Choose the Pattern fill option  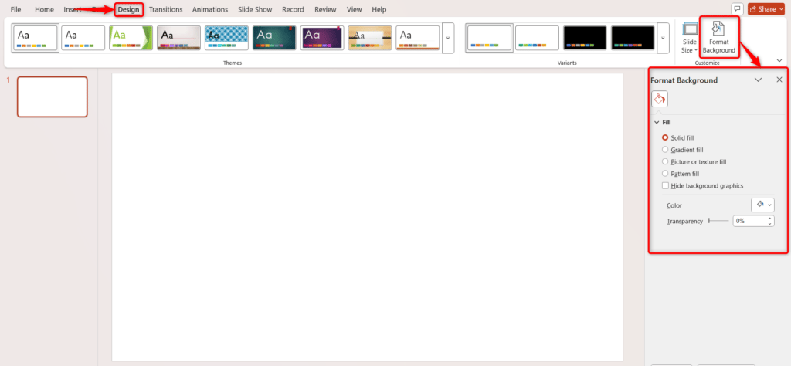681,174
